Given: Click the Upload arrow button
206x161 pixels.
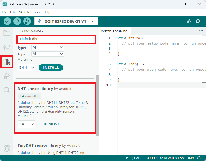Looking at the screenshot, I should (x=17, y=21).
